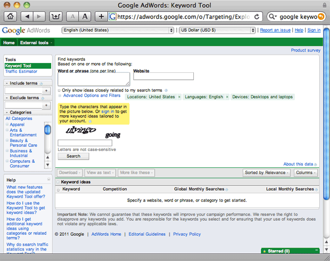Screen dimensions: 330x261
Task: Open help bubble next to Include terms
Action: 41,84
